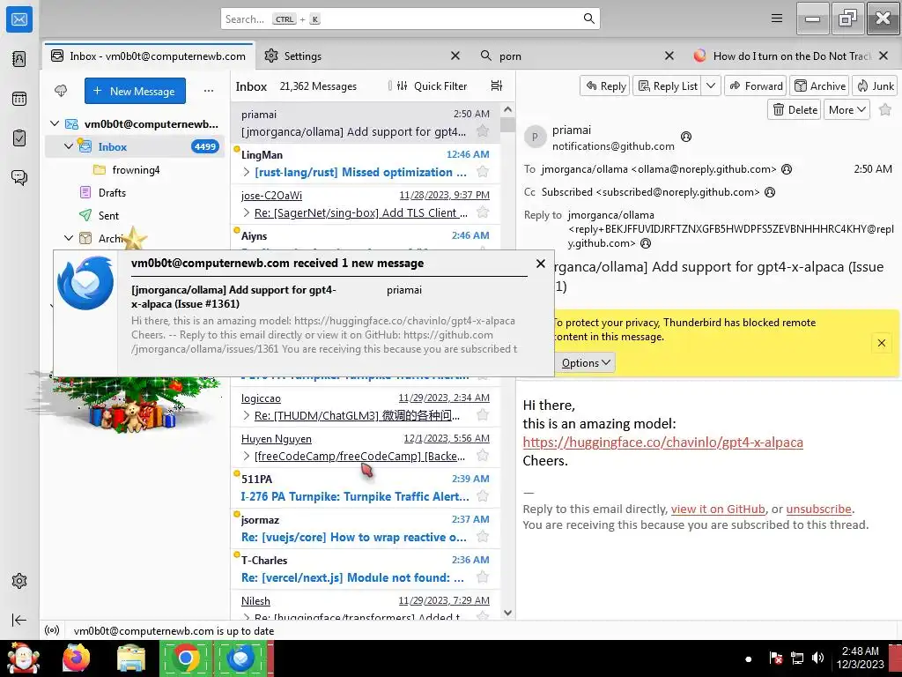Open Settings gear in spaces toolbar
Viewport: 902px width, 677px height.
click(19, 581)
